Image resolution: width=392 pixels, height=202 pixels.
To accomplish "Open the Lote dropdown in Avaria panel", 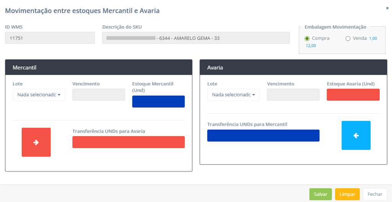I will pyautogui.click(x=233, y=95).
